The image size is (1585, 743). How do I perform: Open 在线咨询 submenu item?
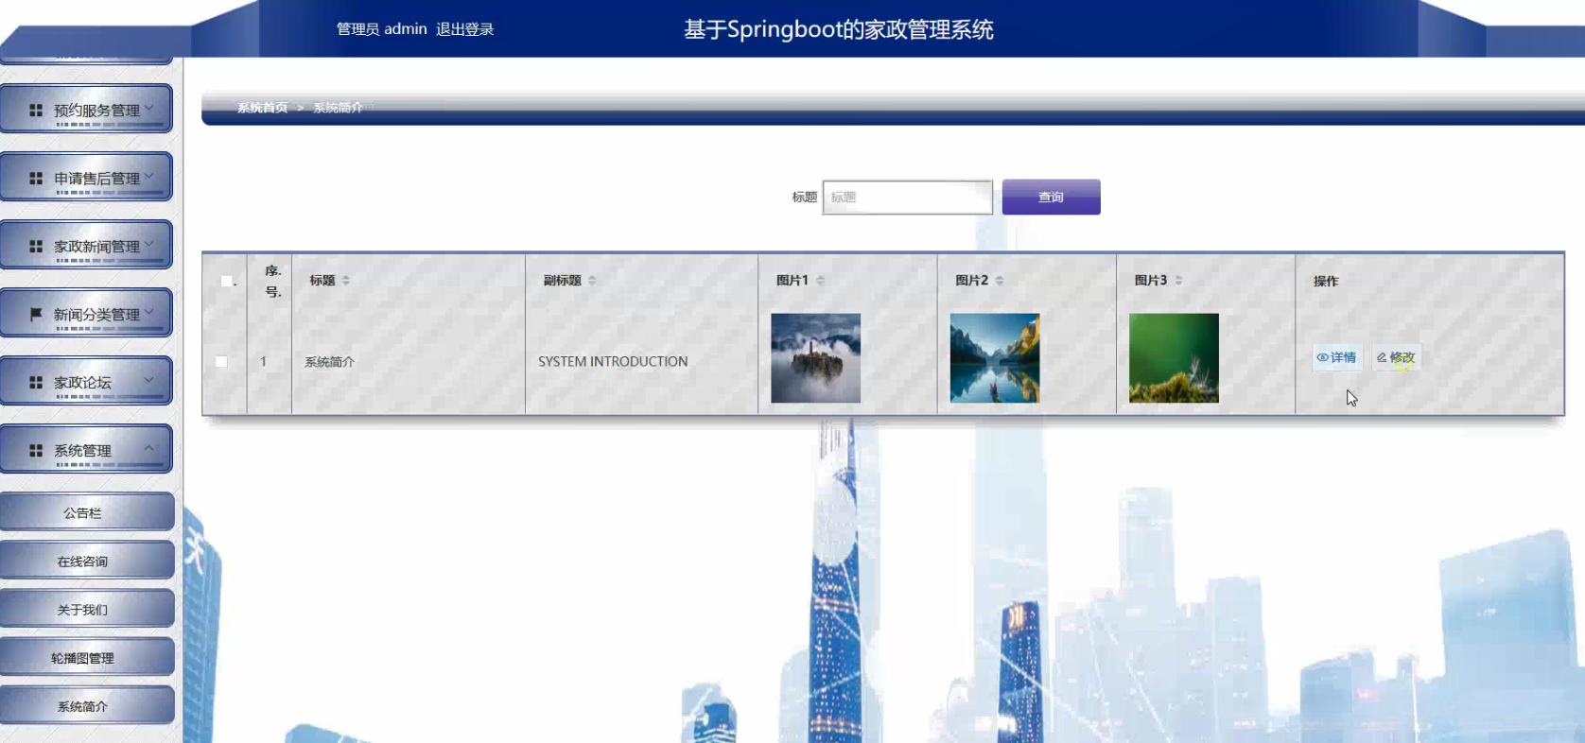pyautogui.click(x=87, y=561)
